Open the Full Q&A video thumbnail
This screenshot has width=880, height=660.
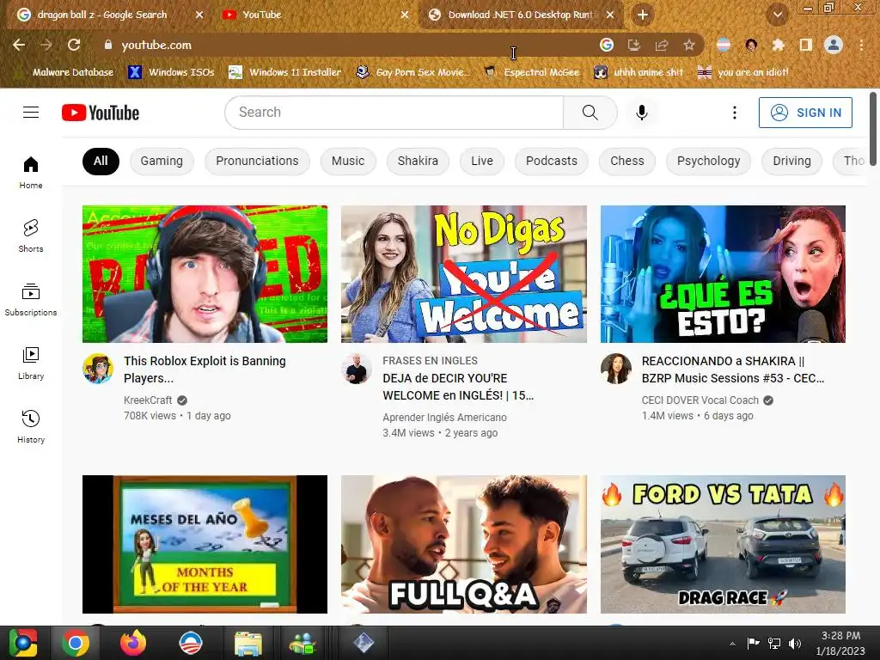(x=463, y=544)
